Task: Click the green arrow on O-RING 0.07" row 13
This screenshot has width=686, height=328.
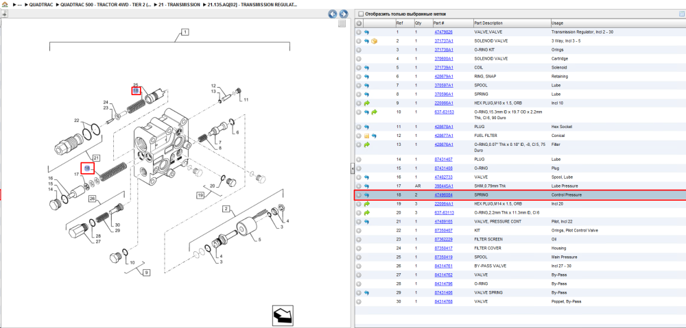Action: click(366, 144)
